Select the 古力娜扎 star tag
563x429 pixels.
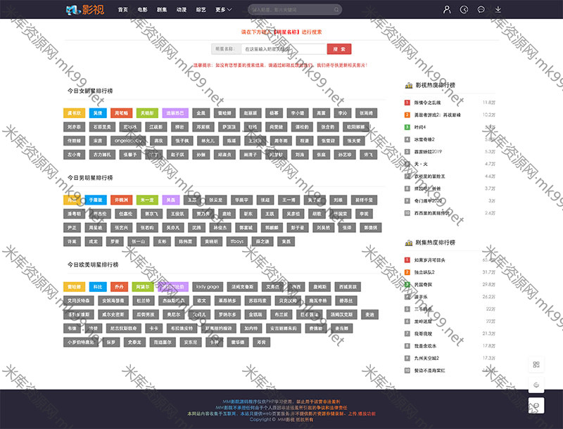coord(102,155)
